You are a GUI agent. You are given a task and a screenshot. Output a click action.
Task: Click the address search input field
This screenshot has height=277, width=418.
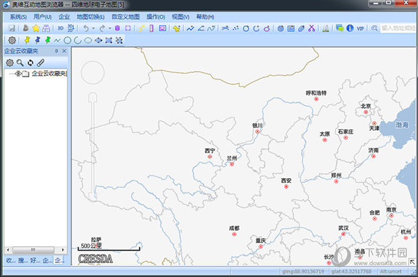398,28
